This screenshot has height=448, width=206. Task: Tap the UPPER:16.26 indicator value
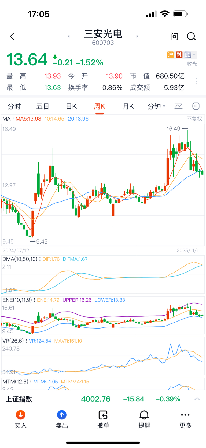[77, 300]
